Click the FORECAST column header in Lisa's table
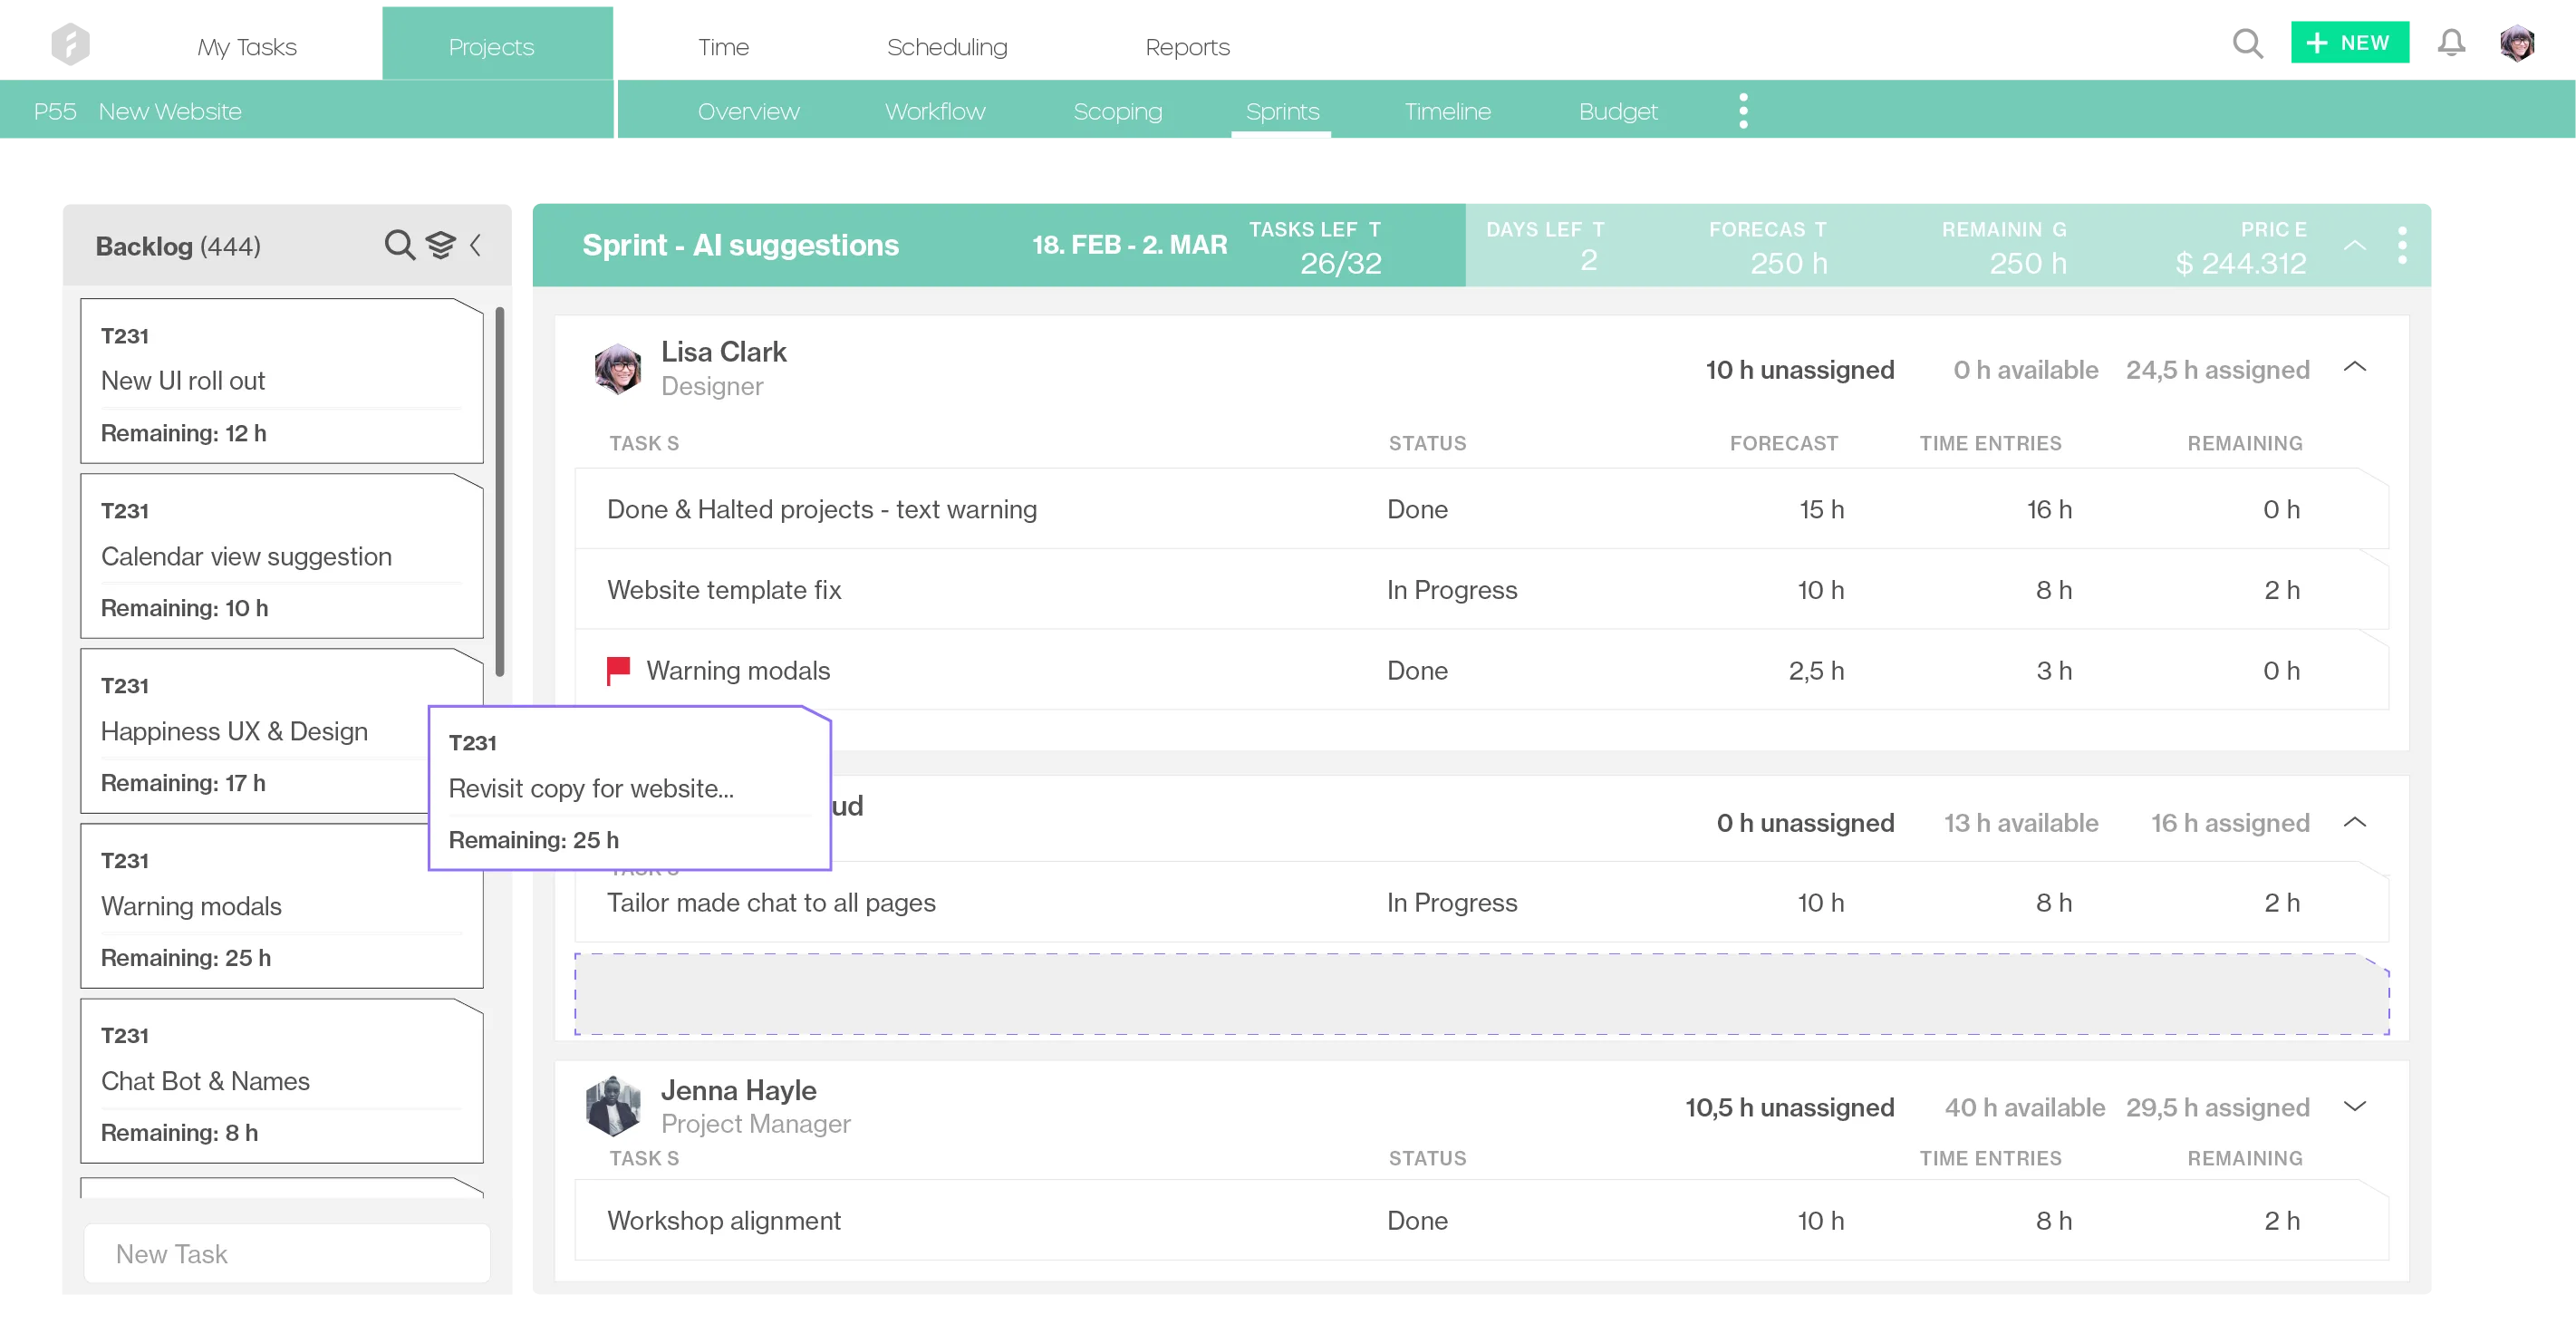This screenshot has height=1324, width=2576. 1783,443
